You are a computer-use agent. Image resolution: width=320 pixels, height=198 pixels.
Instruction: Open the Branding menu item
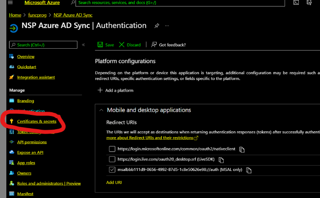click(x=25, y=101)
